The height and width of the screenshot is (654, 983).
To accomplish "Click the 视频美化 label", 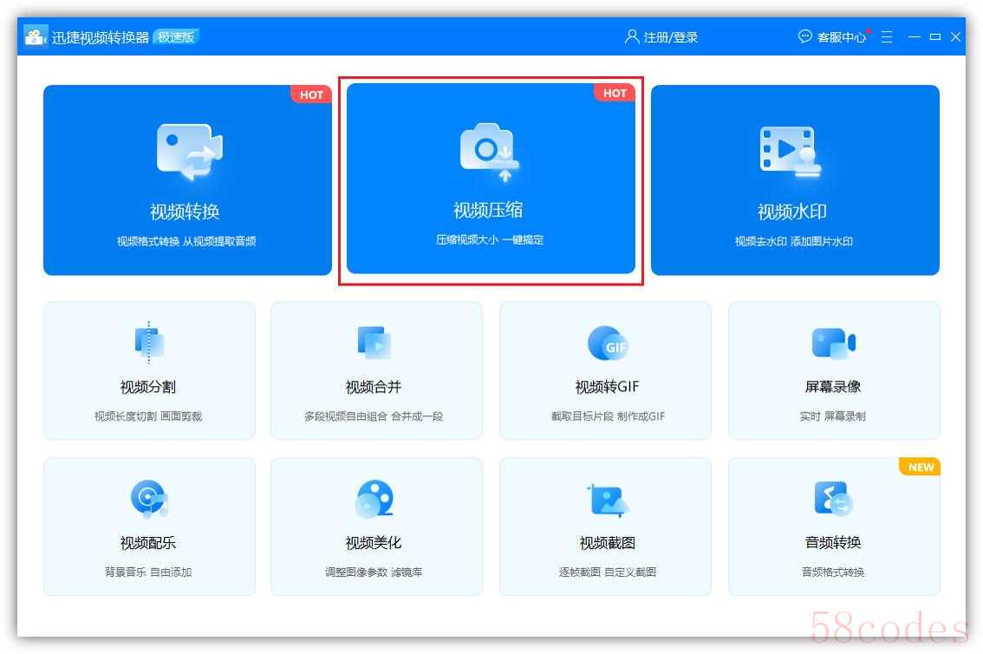I will point(373,542).
